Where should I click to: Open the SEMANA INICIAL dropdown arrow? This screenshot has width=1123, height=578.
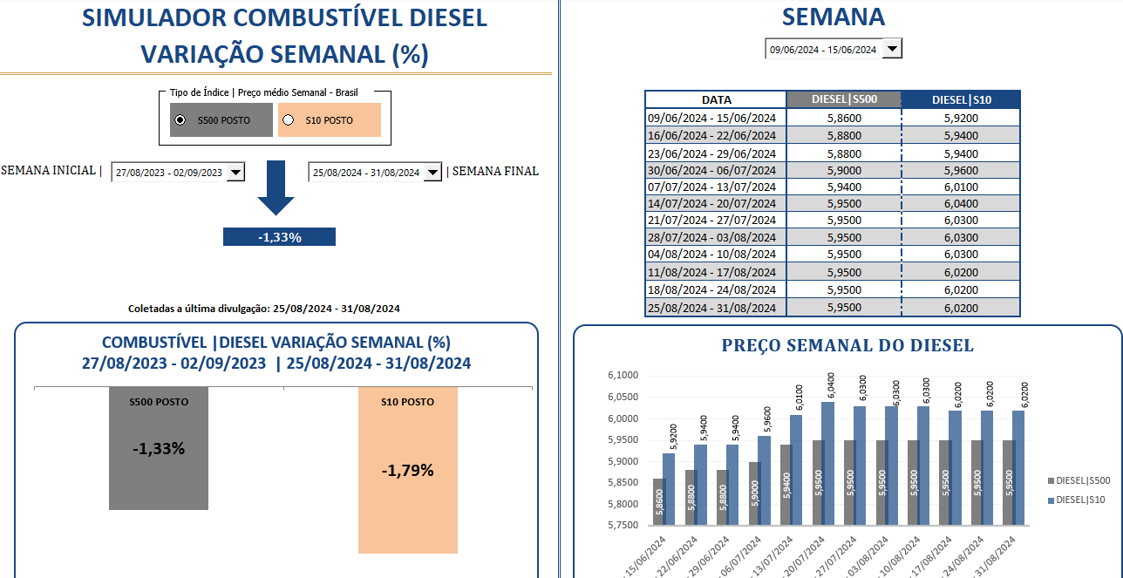[x=235, y=173]
